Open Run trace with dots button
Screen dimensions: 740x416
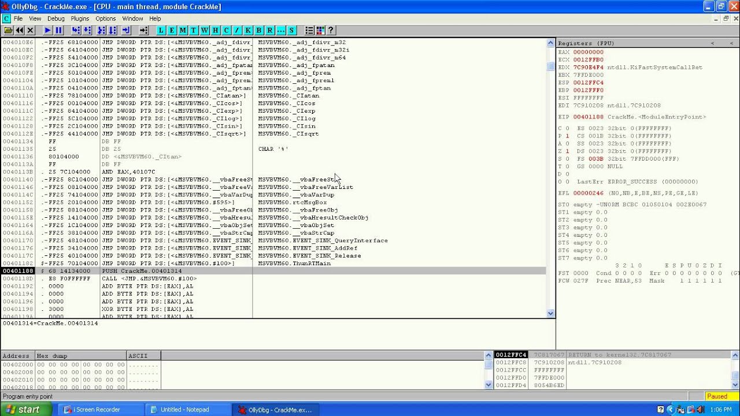[280, 30]
